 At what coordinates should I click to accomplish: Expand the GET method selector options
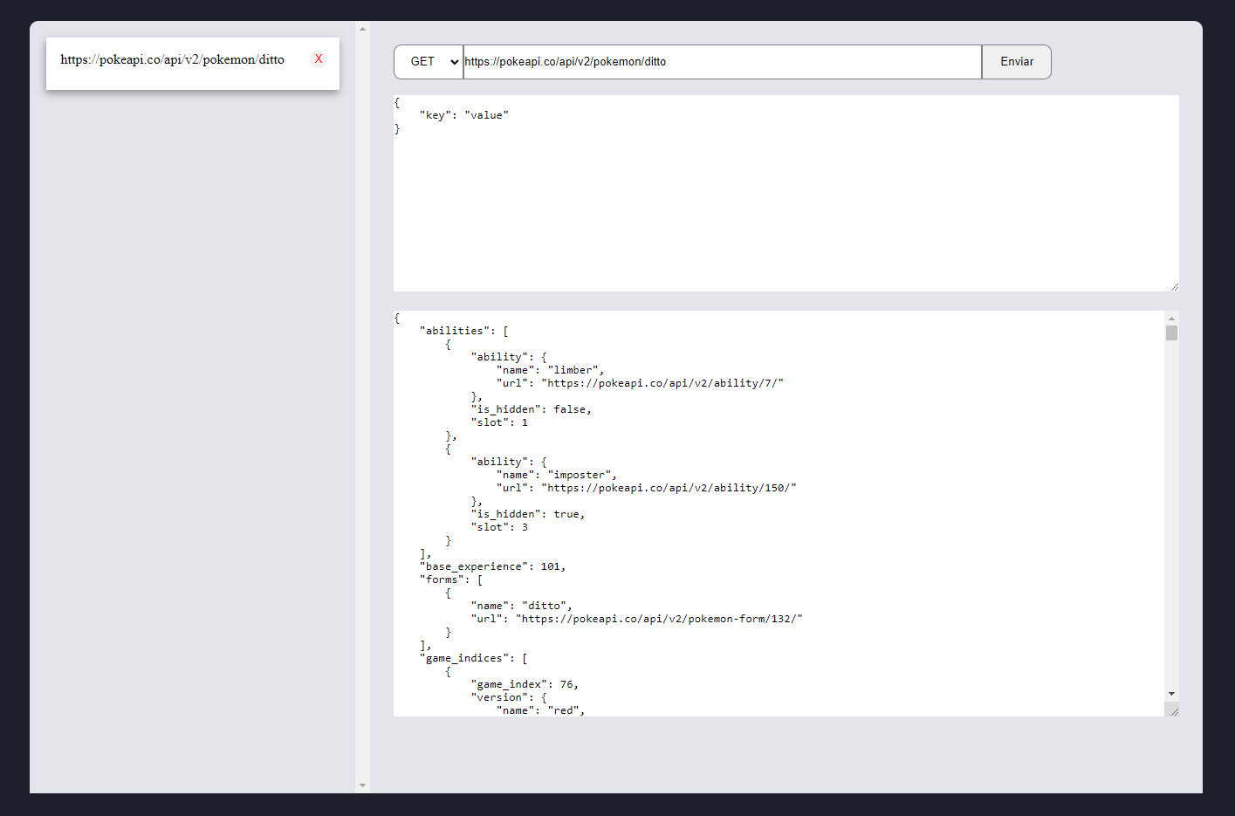coord(428,61)
